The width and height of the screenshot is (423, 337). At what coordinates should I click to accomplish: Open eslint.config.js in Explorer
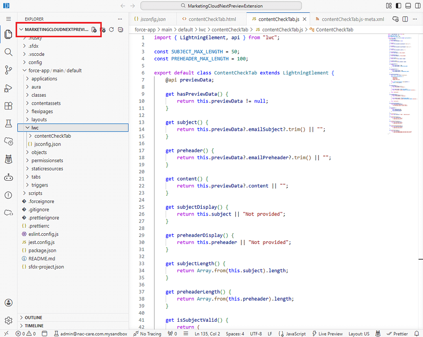[43, 234]
